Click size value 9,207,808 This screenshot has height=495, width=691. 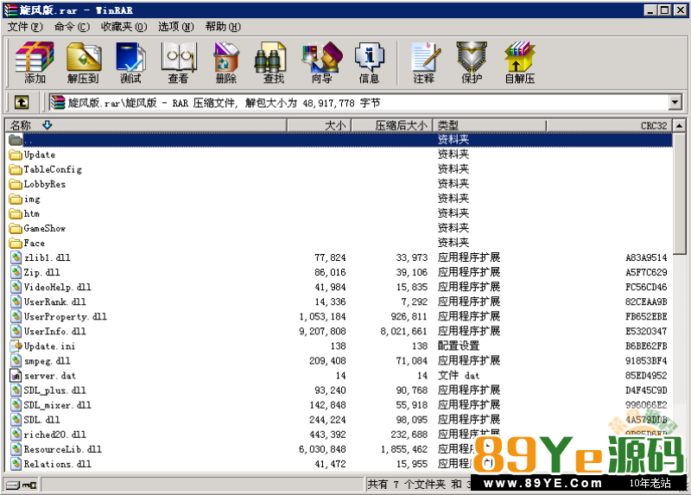coord(322,332)
